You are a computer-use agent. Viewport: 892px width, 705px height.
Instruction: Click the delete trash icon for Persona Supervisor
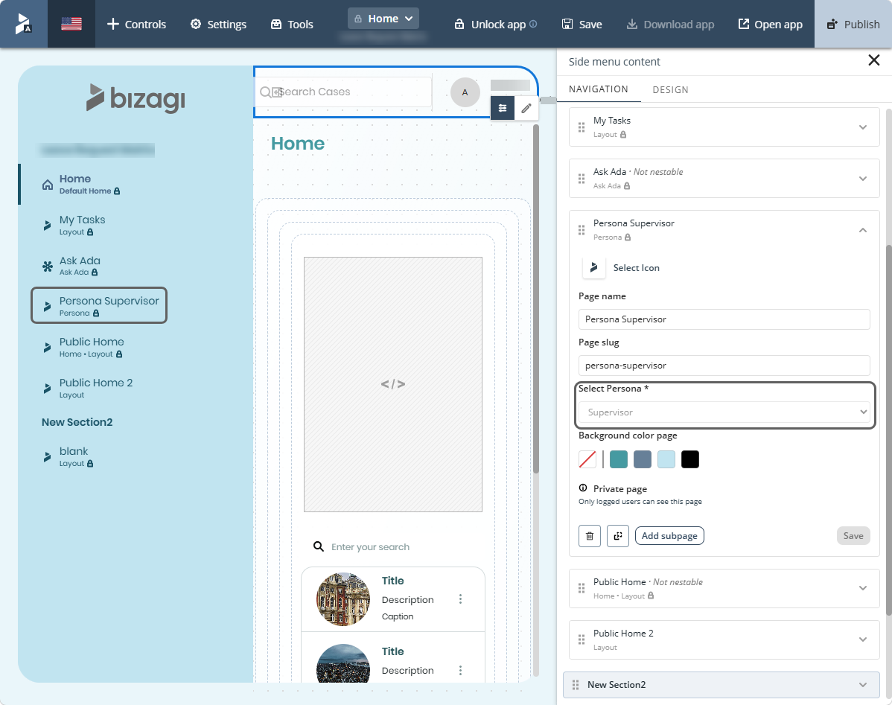590,536
